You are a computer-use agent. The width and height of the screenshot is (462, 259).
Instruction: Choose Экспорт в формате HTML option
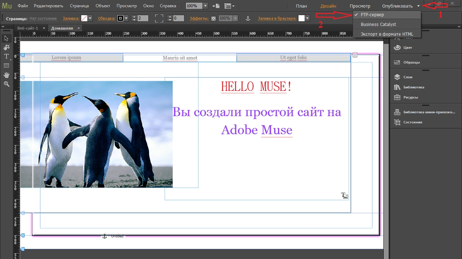click(x=387, y=34)
